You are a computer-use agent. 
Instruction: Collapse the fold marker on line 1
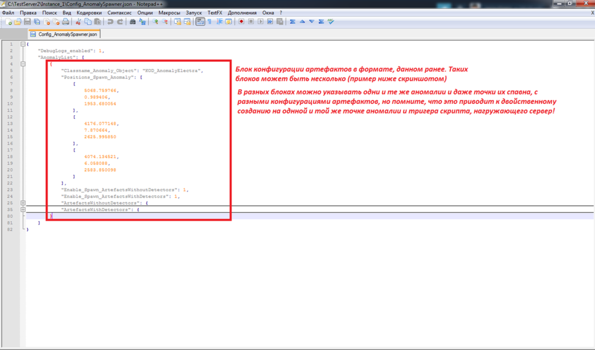[23, 44]
